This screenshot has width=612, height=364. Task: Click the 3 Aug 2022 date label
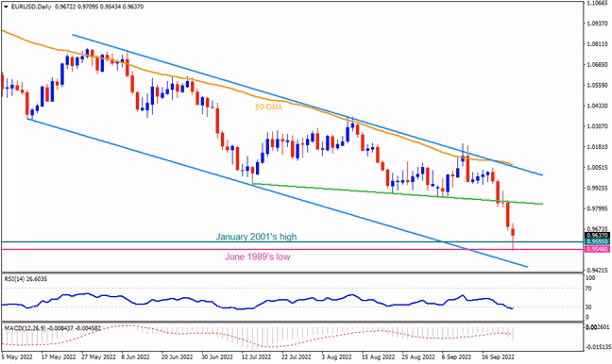336,356
